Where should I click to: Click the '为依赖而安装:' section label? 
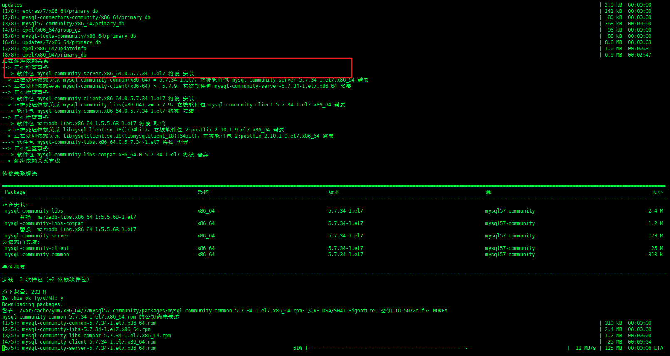(x=21, y=242)
